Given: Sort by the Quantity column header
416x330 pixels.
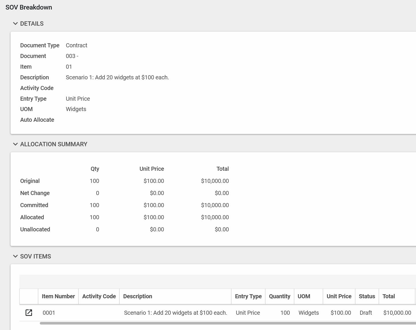Looking at the screenshot, I should (x=279, y=296).
